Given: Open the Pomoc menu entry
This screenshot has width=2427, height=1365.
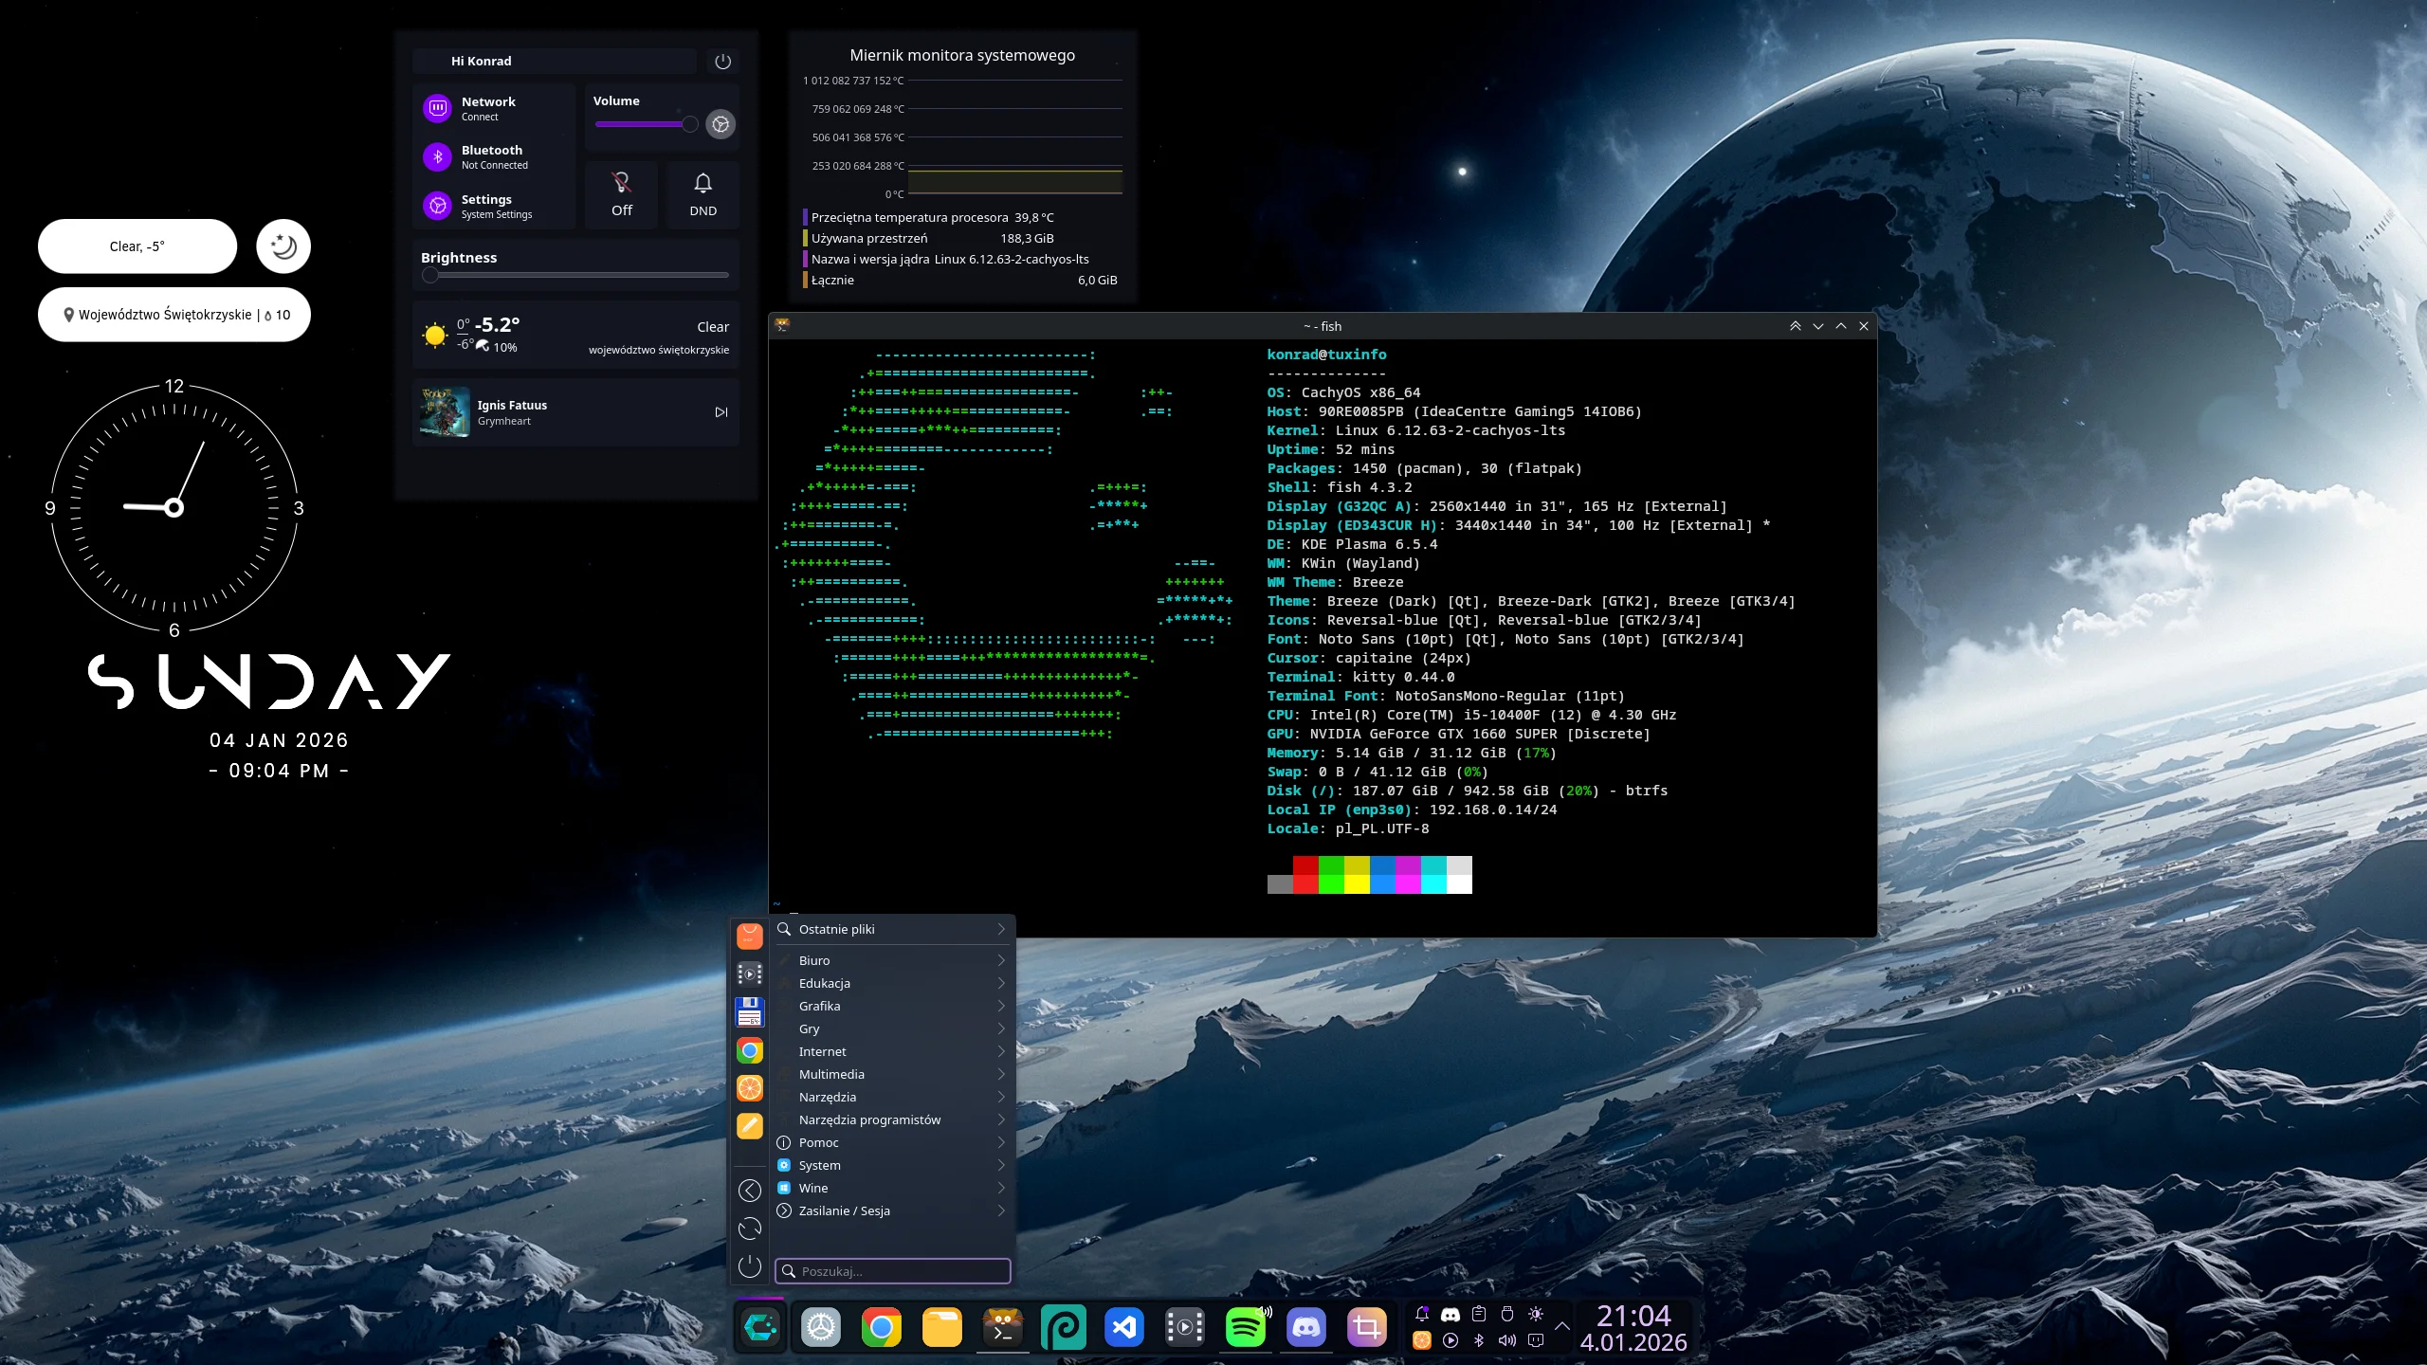Looking at the screenshot, I should (892, 1142).
